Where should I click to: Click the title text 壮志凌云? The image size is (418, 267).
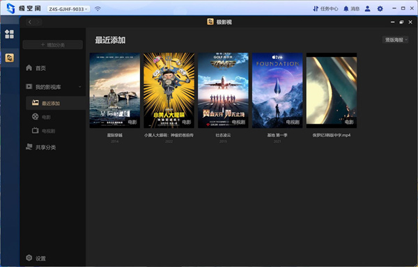click(x=223, y=135)
